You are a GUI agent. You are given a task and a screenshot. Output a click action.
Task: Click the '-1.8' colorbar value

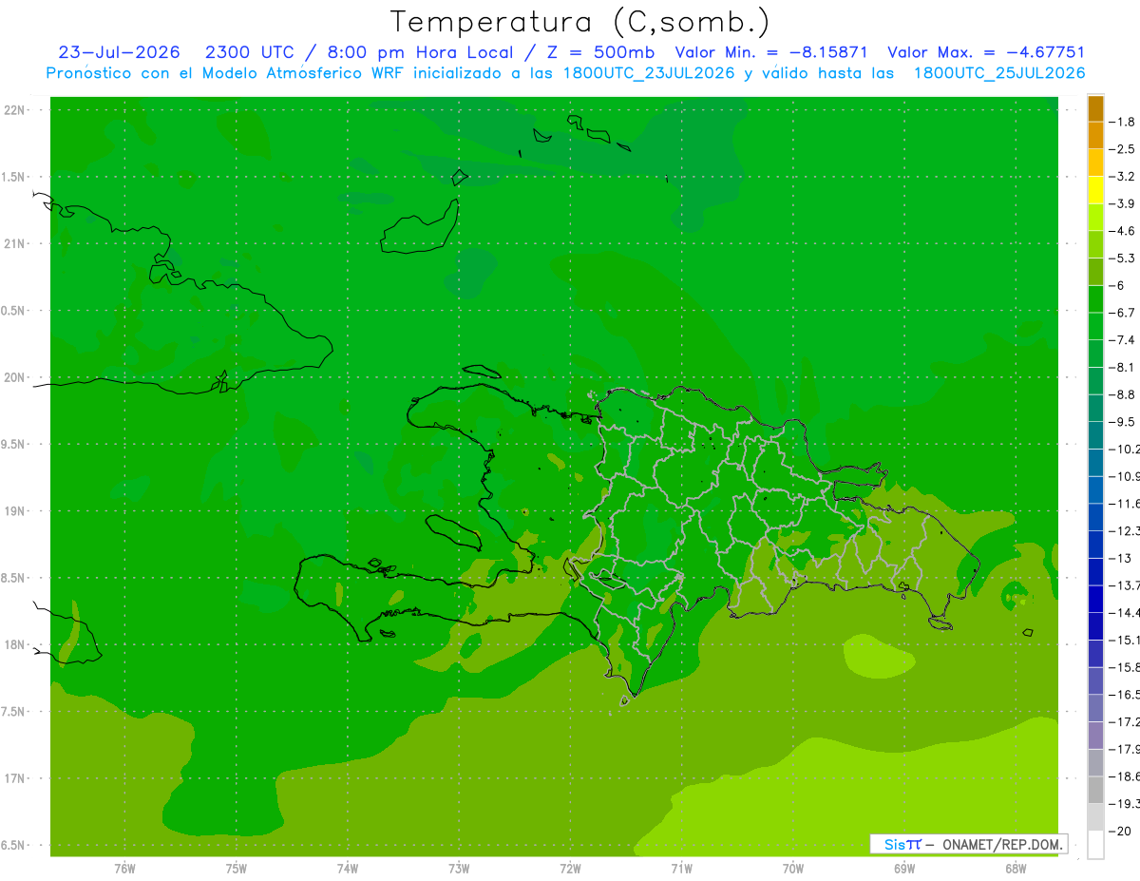pyautogui.click(x=1122, y=122)
